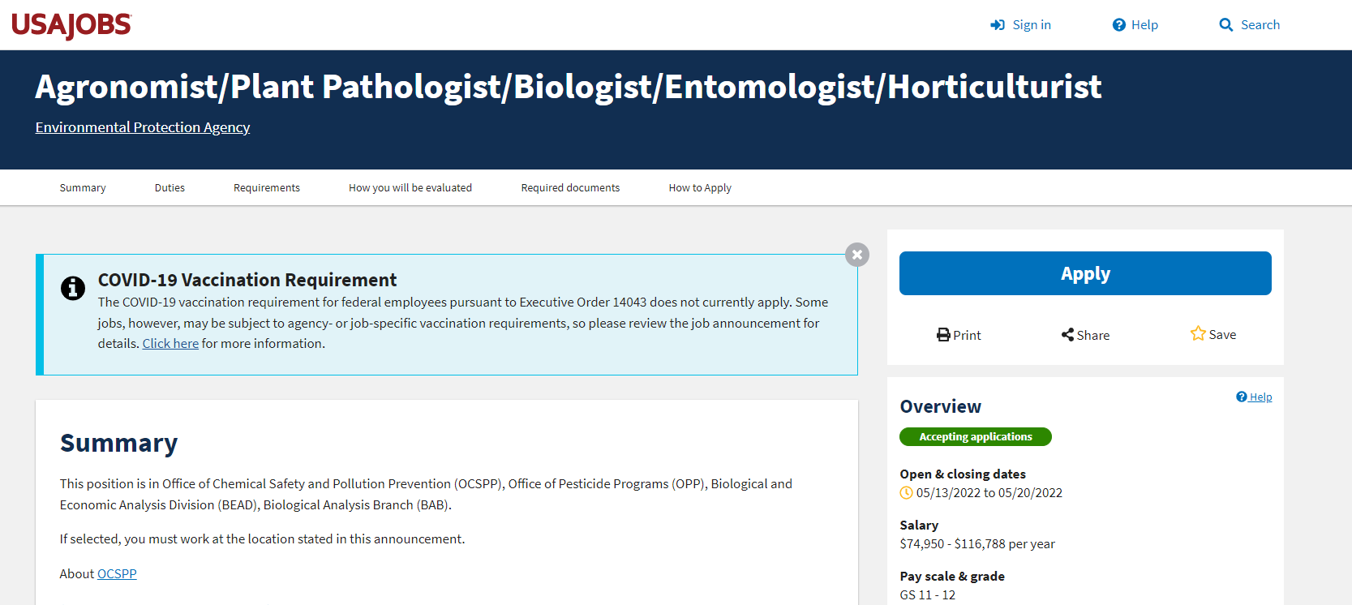Click the job title heading

569,87
